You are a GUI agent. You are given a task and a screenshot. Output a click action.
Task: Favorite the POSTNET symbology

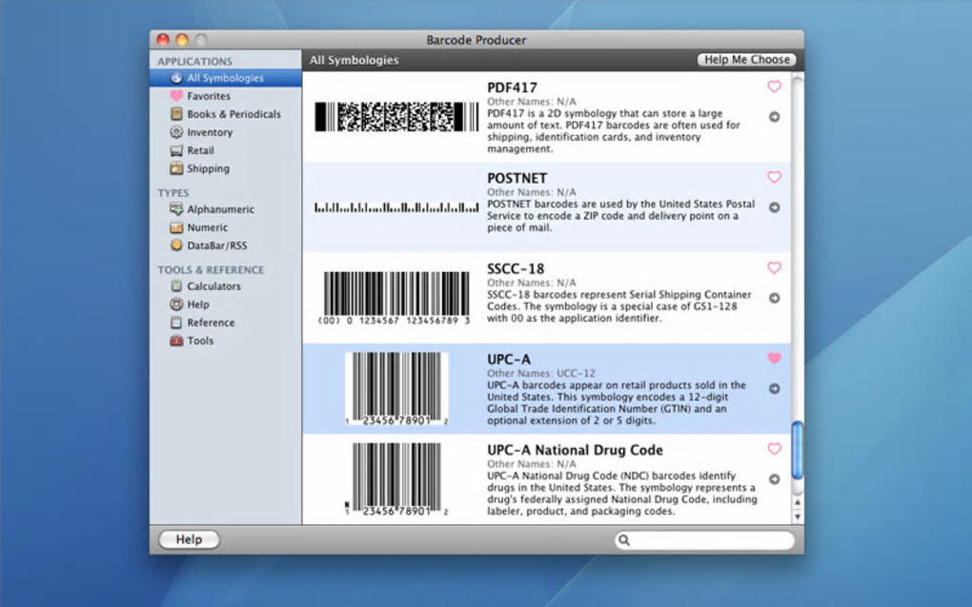coord(774,177)
